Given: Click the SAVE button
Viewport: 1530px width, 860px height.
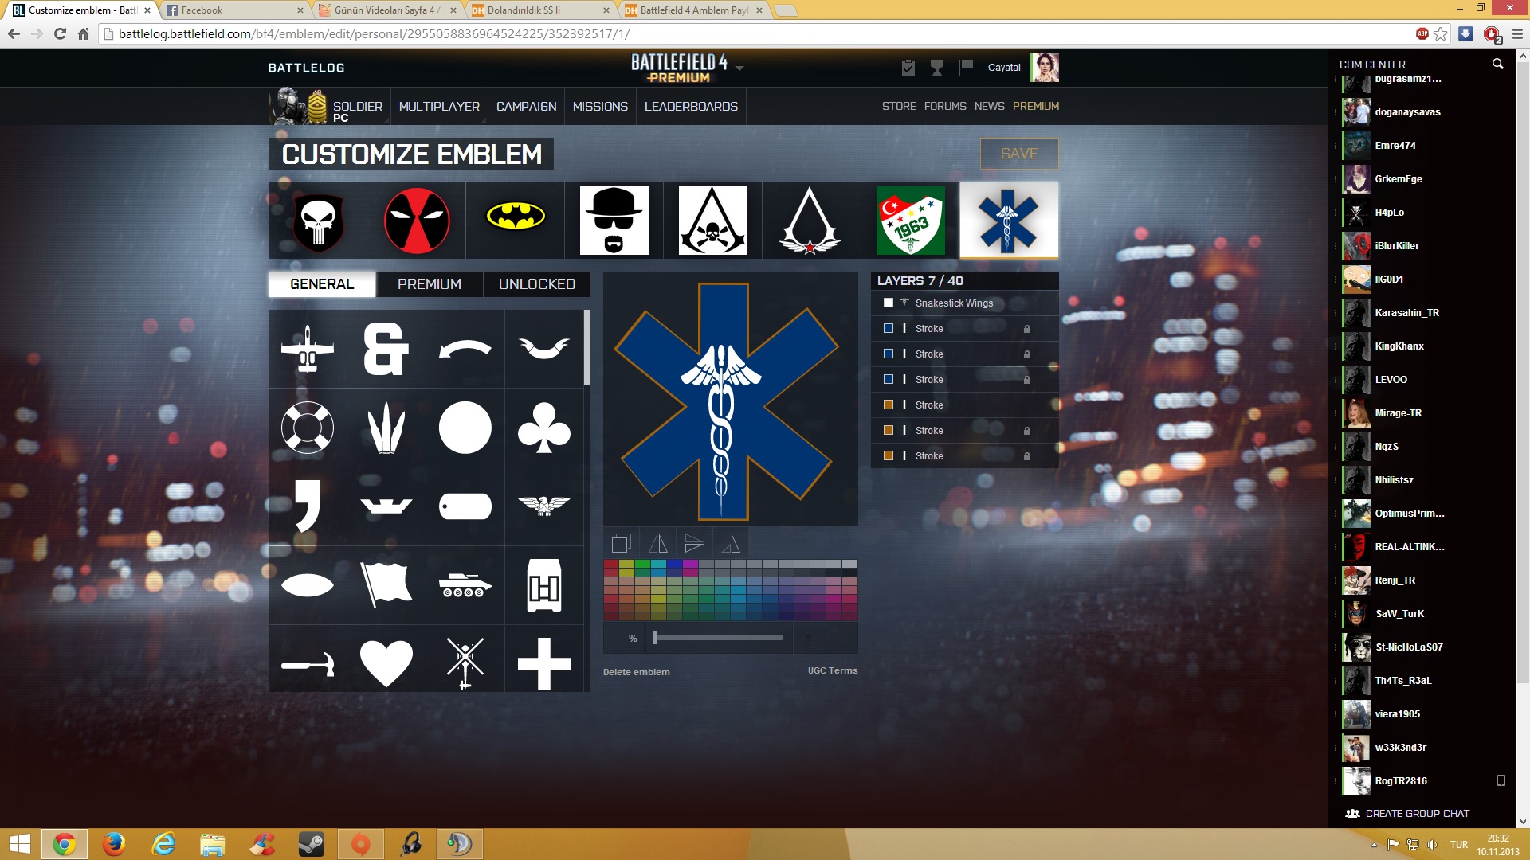Looking at the screenshot, I should point(1018,154).
